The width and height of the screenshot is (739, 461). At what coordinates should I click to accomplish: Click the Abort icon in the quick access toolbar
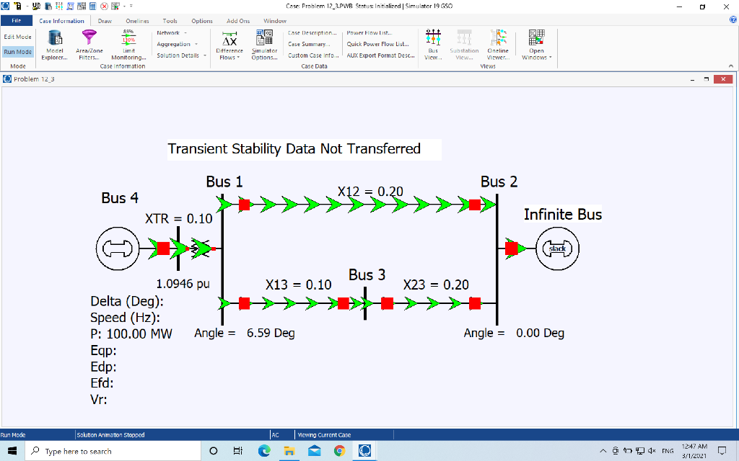tap(105, 5)
